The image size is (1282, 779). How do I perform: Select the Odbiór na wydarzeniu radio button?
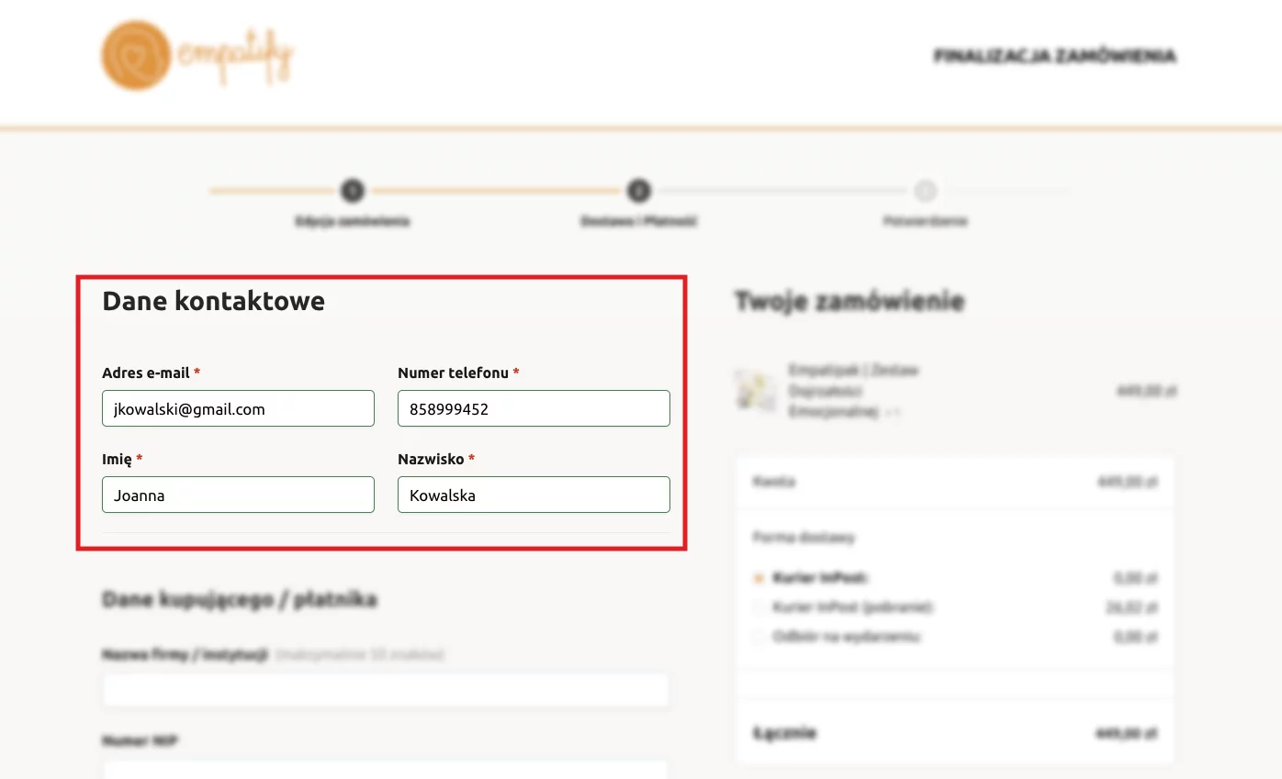pos(759,637)
